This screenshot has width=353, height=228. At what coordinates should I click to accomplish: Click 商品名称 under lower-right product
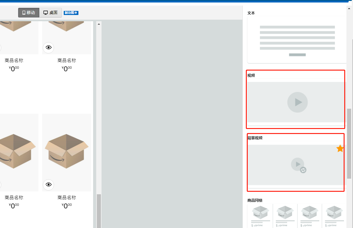(67, 198)
